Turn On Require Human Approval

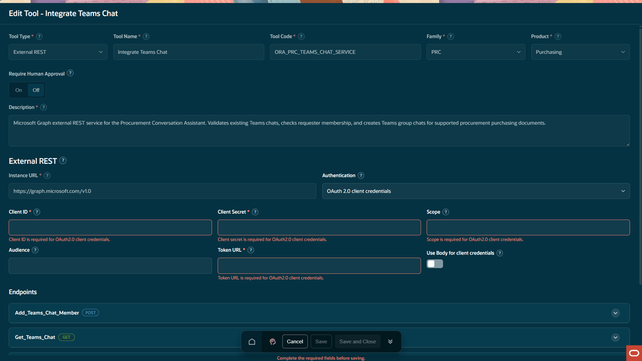[18, 90]
